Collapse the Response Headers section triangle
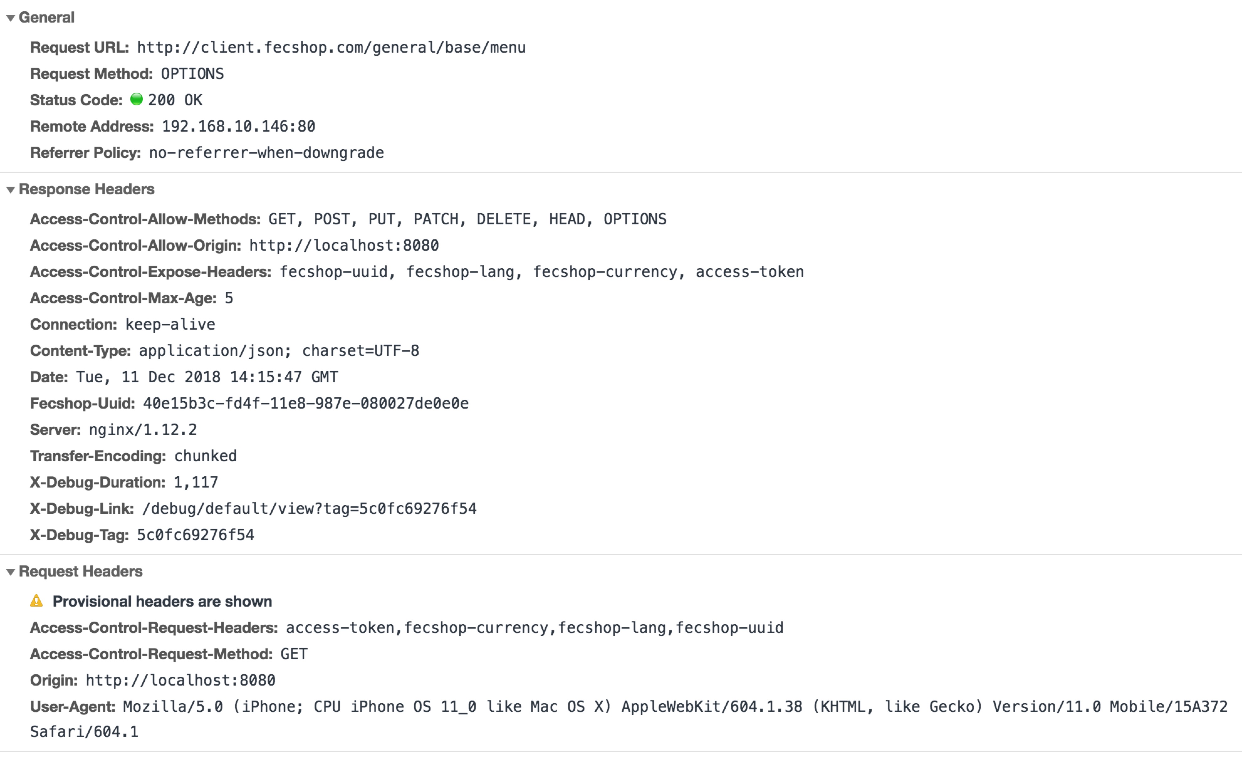The image size is (1242, 757). [x=10, y=190]
